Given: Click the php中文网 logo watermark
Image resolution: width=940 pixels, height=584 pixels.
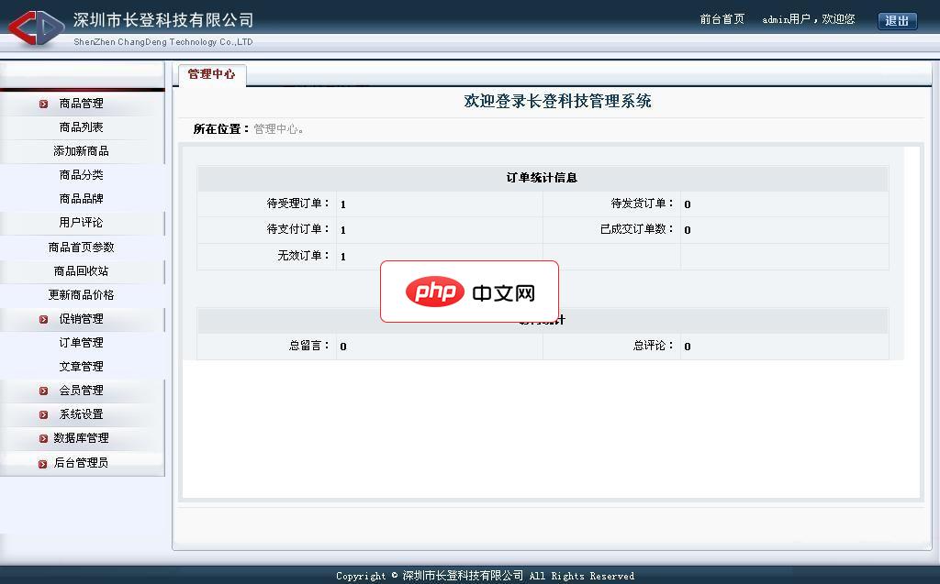Looking at the screenshot, I should [x=469, y=291].
